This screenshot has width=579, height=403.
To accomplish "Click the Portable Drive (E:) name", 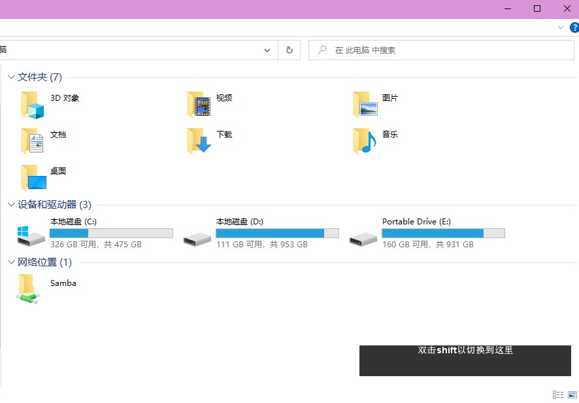I will coord(416,222).
